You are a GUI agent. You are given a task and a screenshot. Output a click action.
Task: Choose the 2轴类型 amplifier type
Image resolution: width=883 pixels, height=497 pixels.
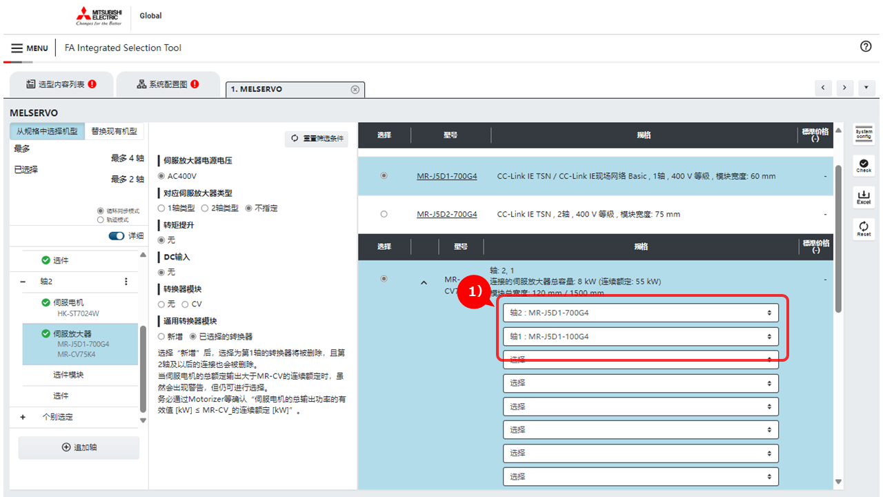coord(205,208)
